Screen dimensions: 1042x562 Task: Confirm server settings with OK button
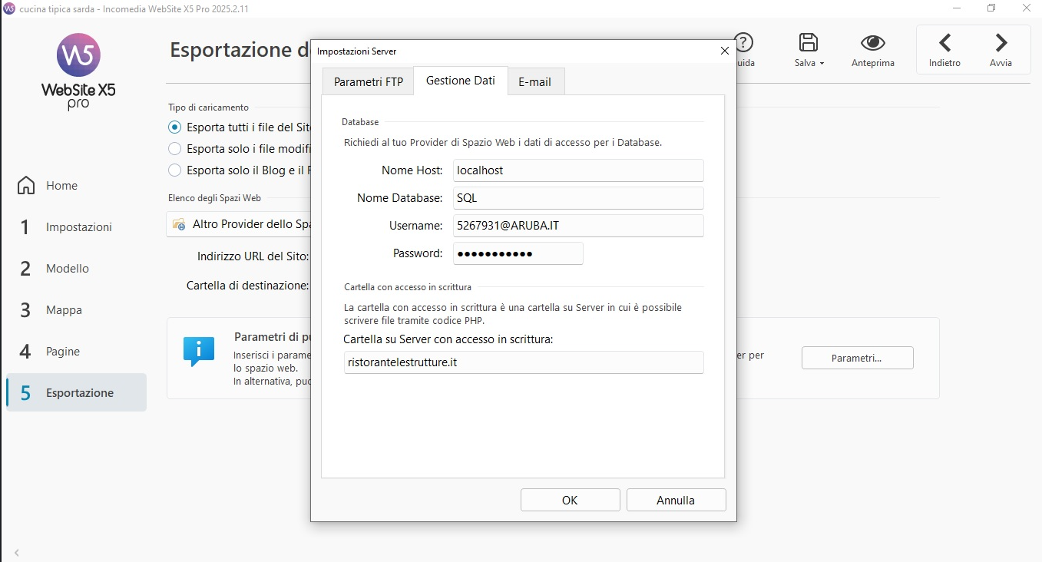(570, 500)
